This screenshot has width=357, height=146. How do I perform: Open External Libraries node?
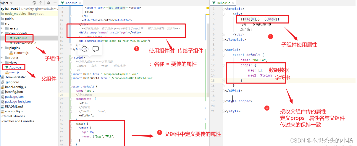13,116
